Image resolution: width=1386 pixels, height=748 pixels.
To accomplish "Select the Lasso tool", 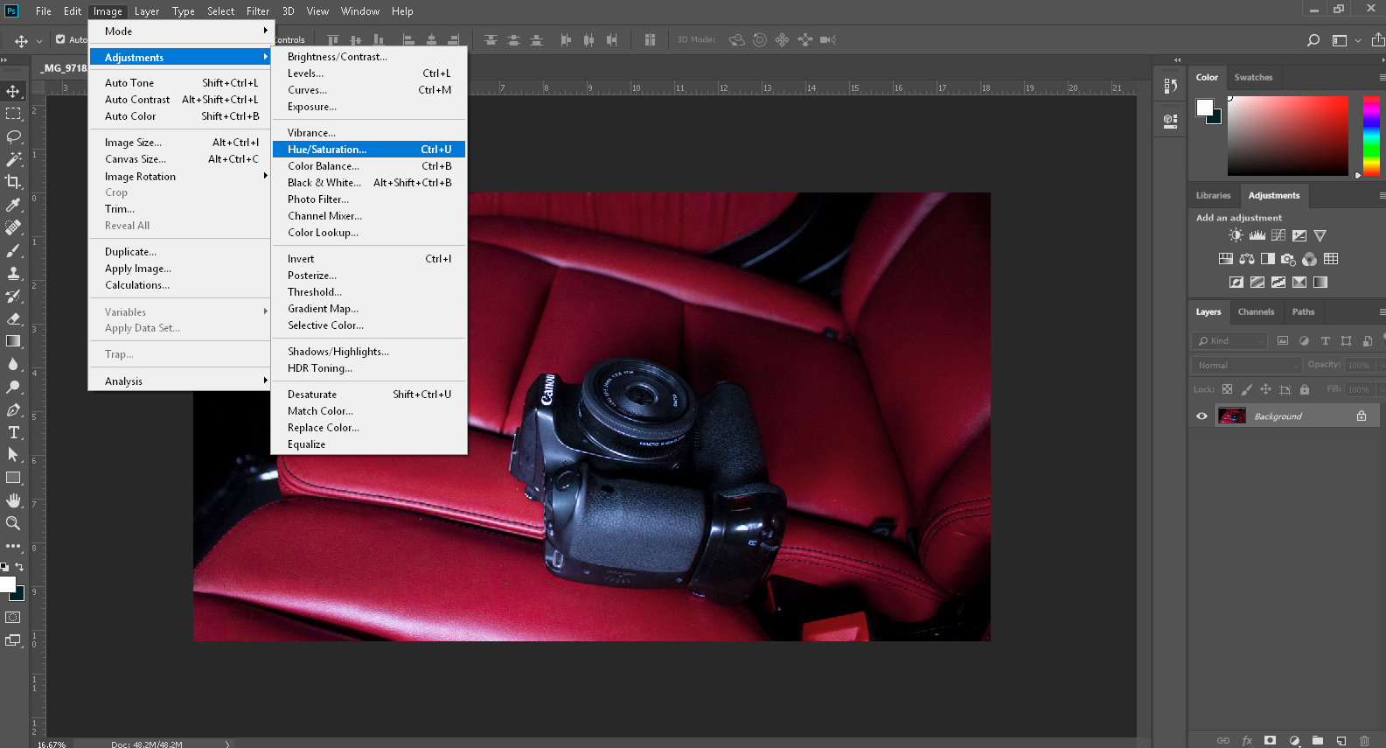I will point(13,136).
